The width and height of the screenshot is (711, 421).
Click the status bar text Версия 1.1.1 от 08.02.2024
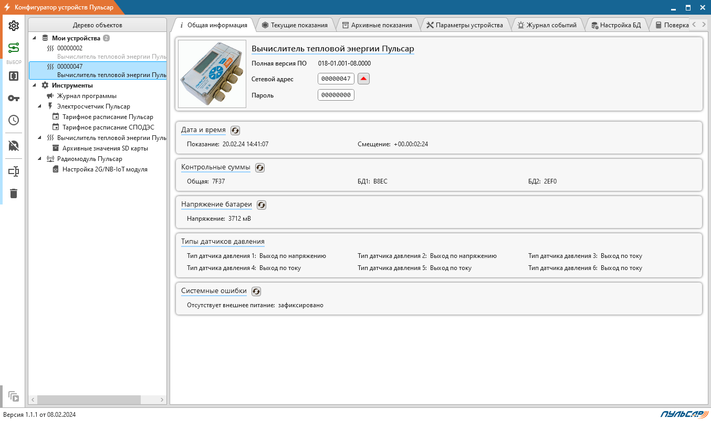[x=39, y=415]
